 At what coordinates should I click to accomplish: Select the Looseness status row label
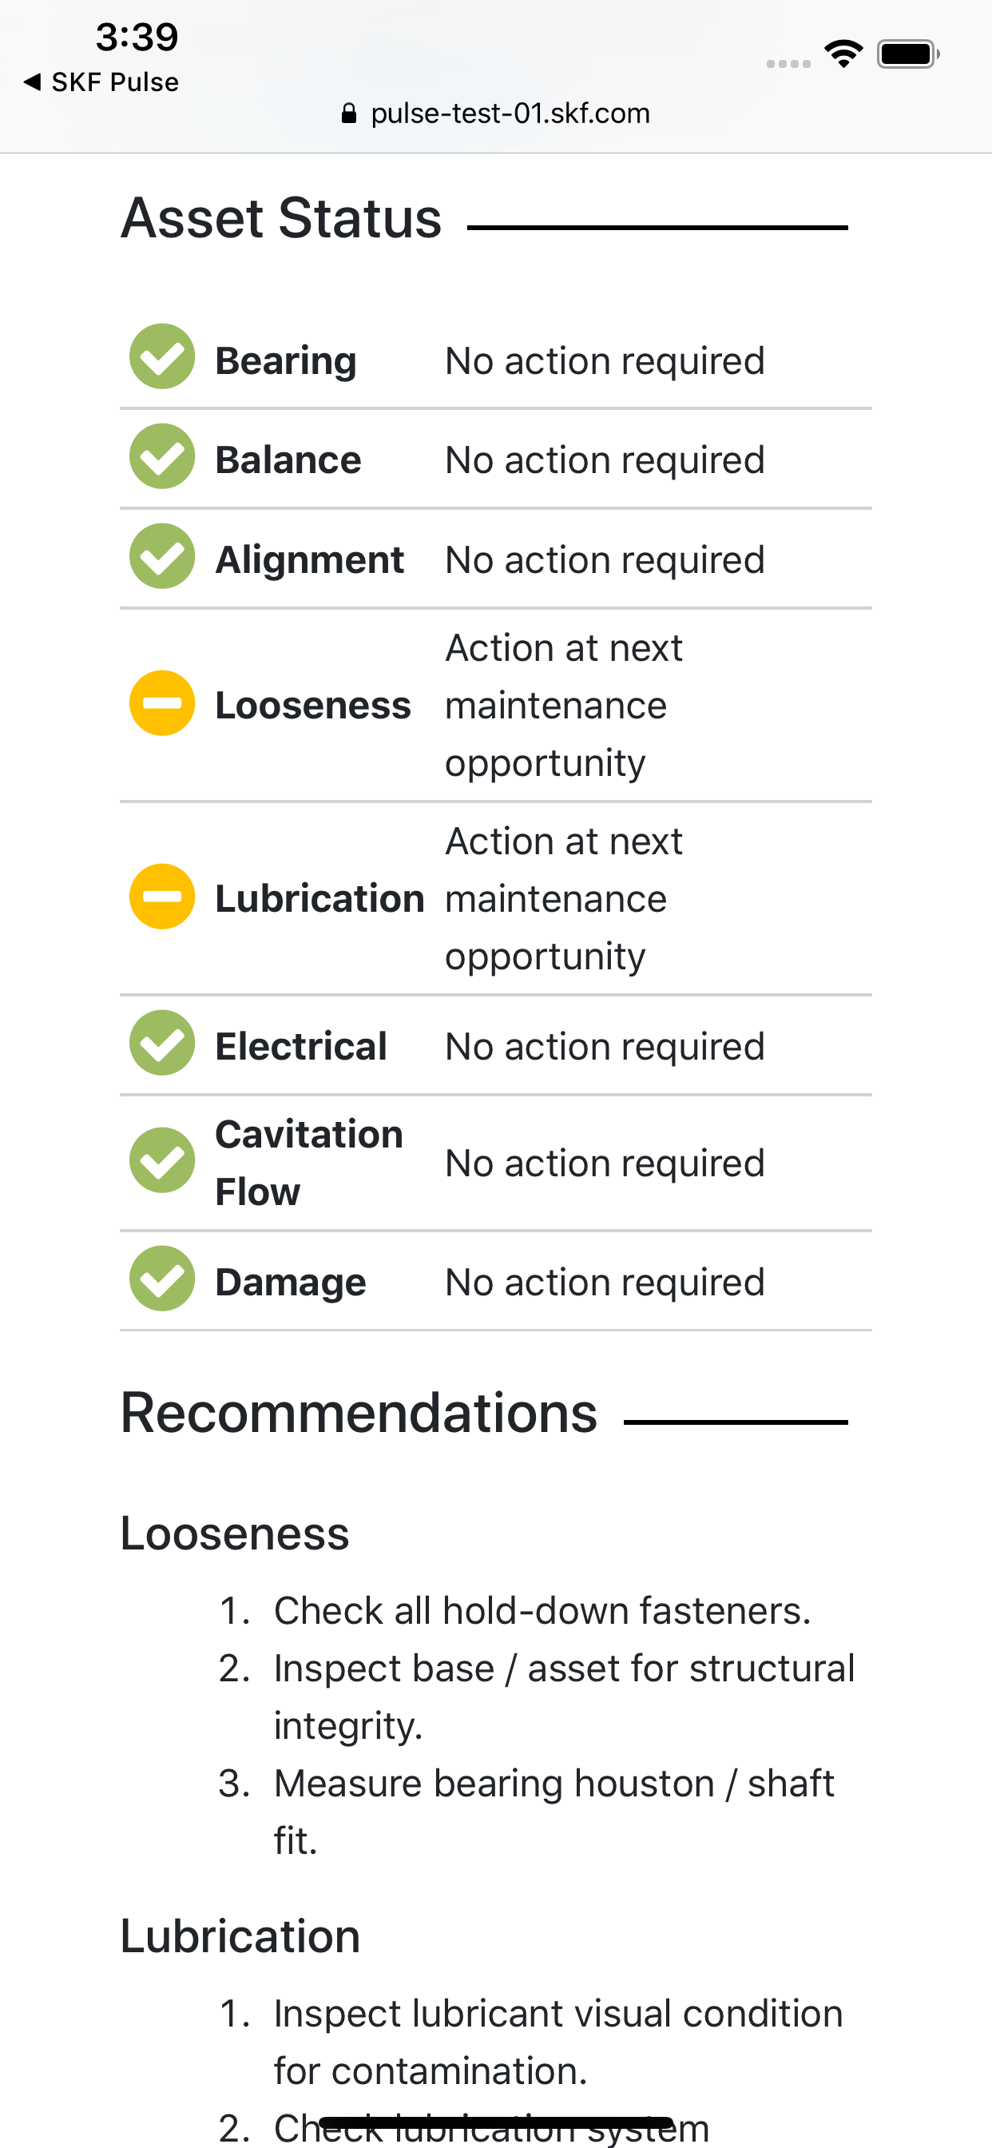(x=312, y=706)
